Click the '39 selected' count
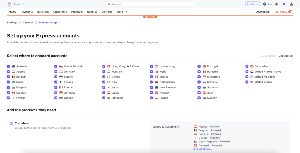The image size is (300, 153). tap(268, 56)
